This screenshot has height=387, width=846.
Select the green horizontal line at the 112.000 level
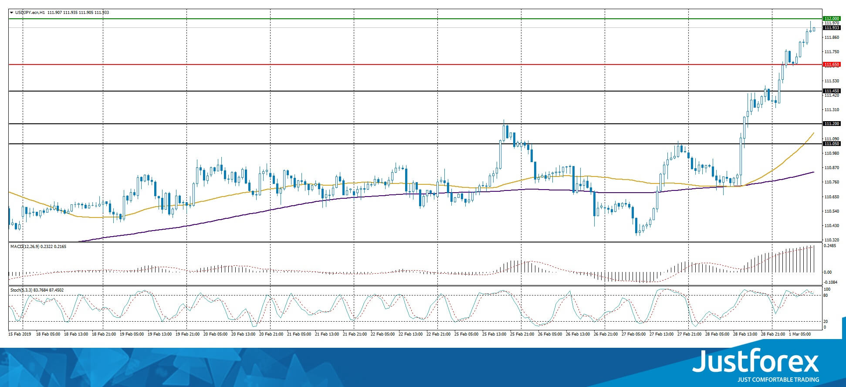tap(415, 19)
